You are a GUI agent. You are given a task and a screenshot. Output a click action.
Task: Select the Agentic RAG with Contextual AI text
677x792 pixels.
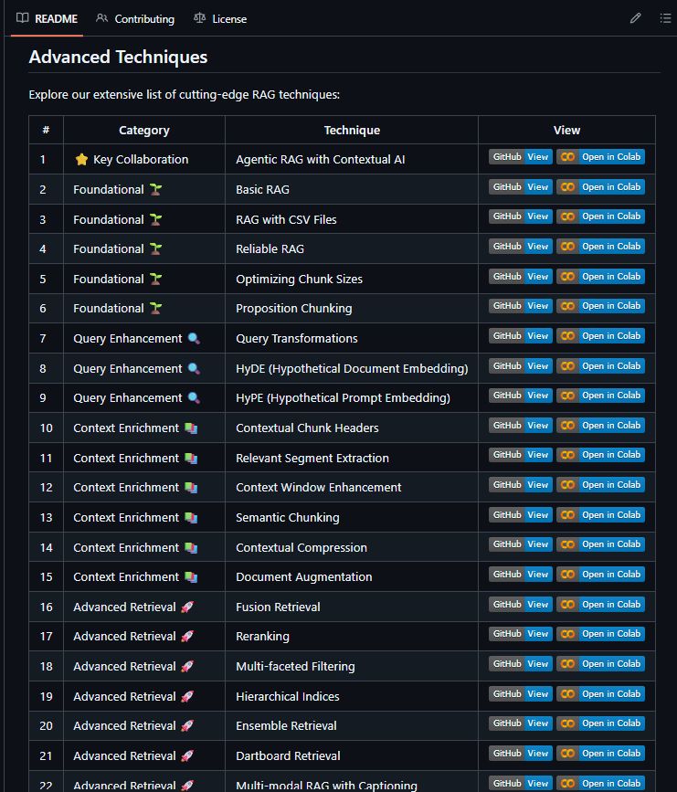(x=321, y=160)
